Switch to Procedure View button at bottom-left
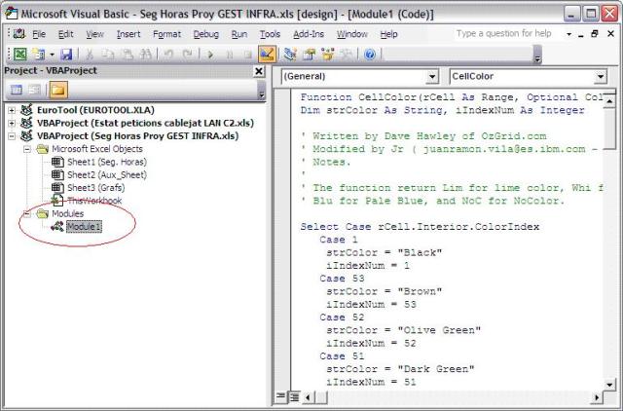This screenshot has width=623, height=411. [x=281, y=396]
